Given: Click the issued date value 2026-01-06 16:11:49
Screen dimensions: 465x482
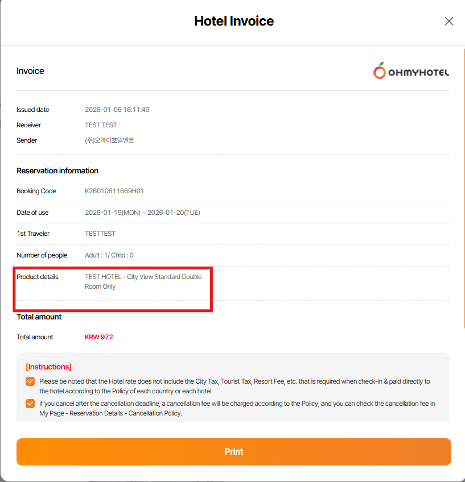Looking at the screenshot, I should (x=117, y=110).
